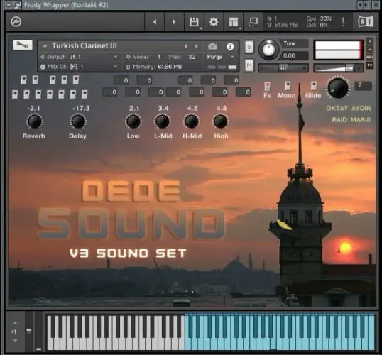Image resolution: width=382 pixels, height=355 pixels.
Task: Click the Reverb knob
Action: (x=34, y=121)
